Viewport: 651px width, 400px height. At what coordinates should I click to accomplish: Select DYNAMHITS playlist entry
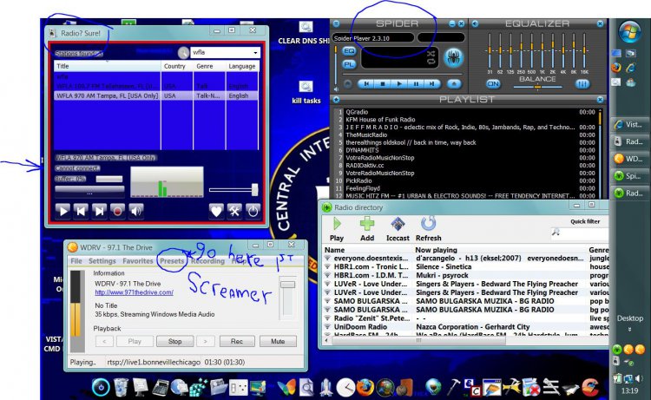[x=465, y=150]
